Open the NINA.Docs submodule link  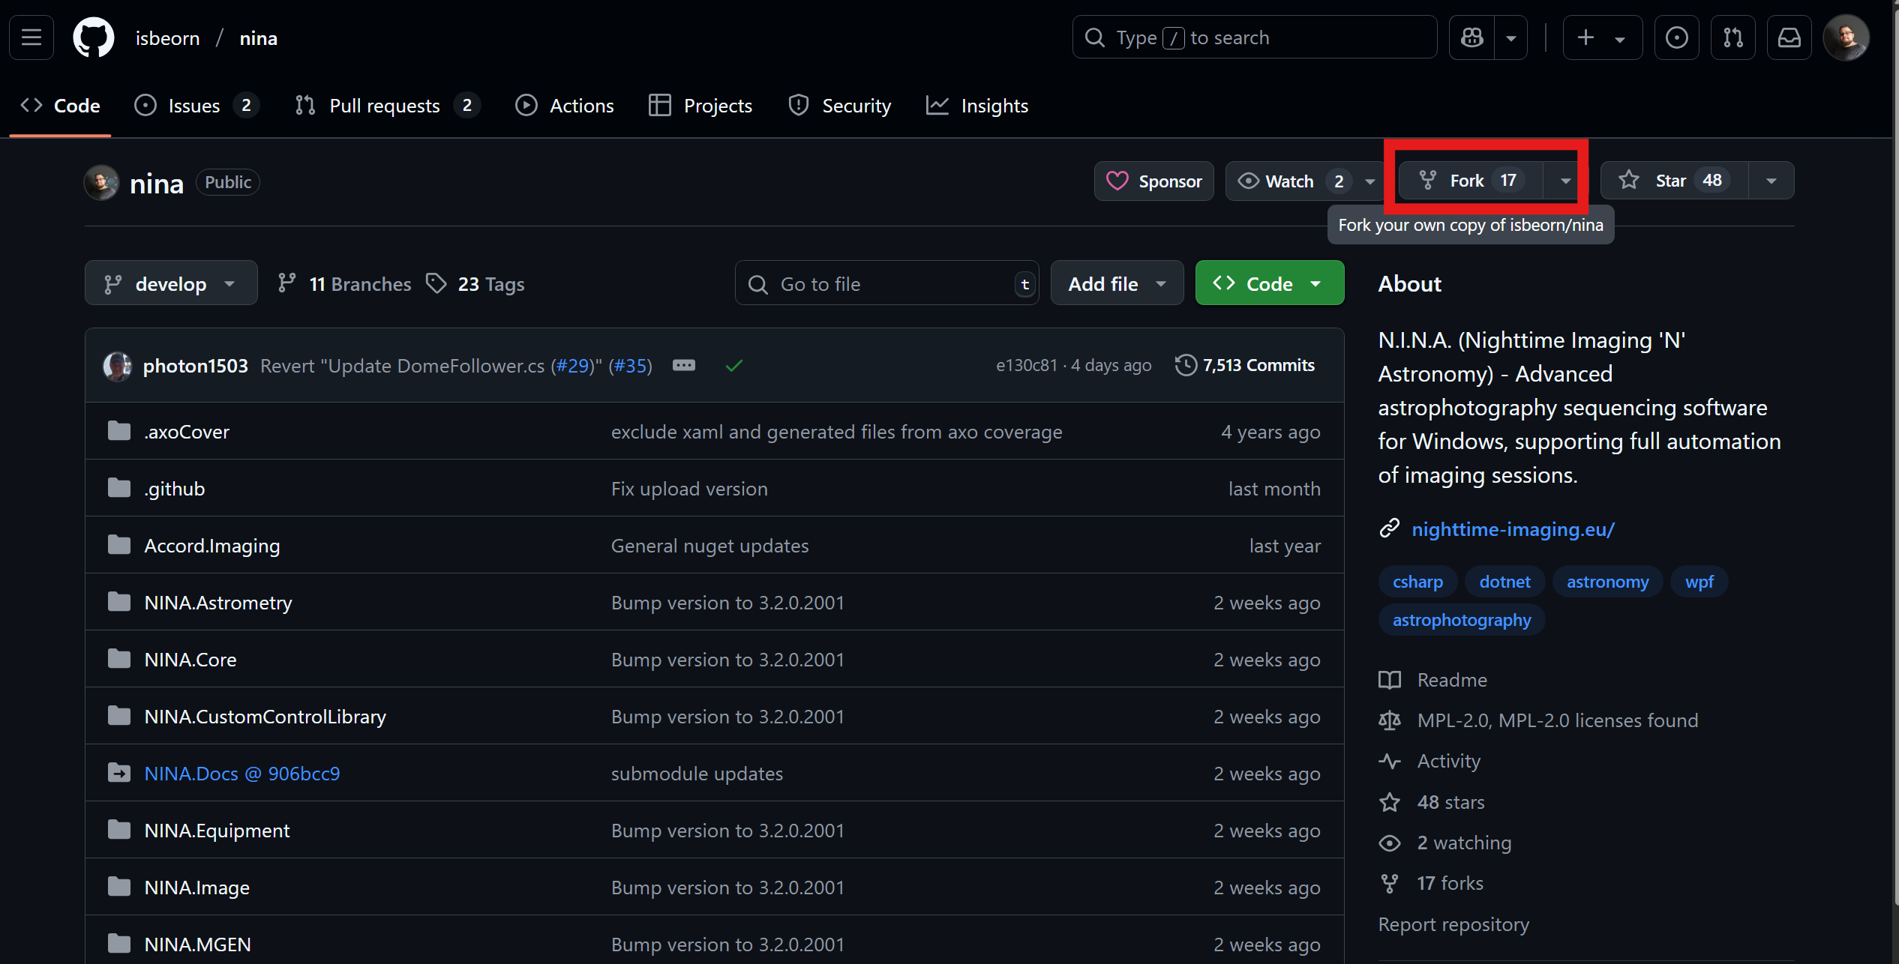tap(242, 774)
